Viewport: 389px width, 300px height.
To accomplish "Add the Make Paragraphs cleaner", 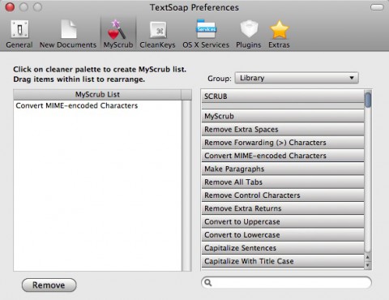I will (283, 169).
